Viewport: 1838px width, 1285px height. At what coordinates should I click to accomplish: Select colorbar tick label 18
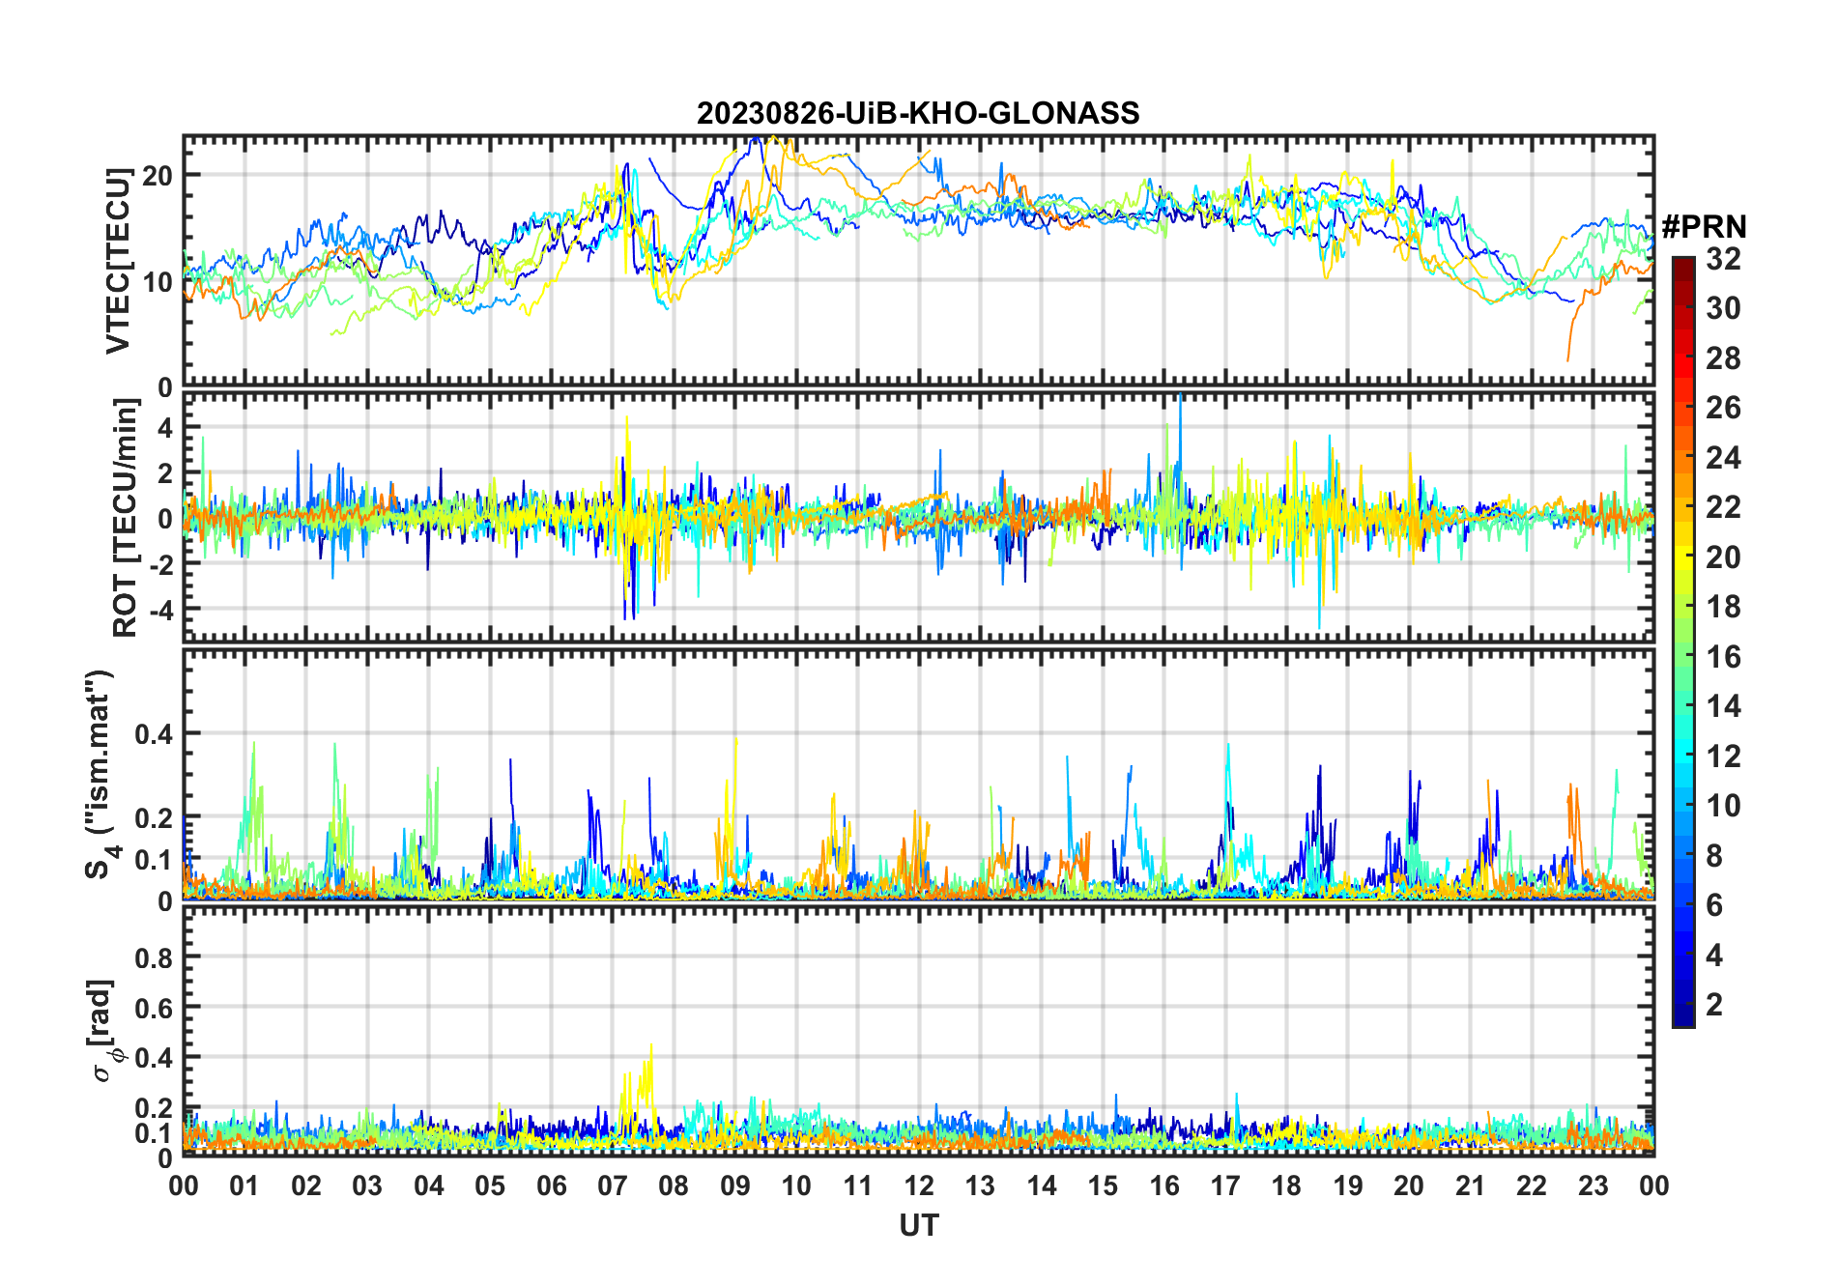pos(1723,607)
